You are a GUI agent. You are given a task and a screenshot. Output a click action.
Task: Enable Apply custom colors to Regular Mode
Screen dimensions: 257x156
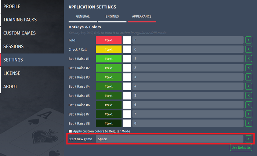[x=70, y=131]
